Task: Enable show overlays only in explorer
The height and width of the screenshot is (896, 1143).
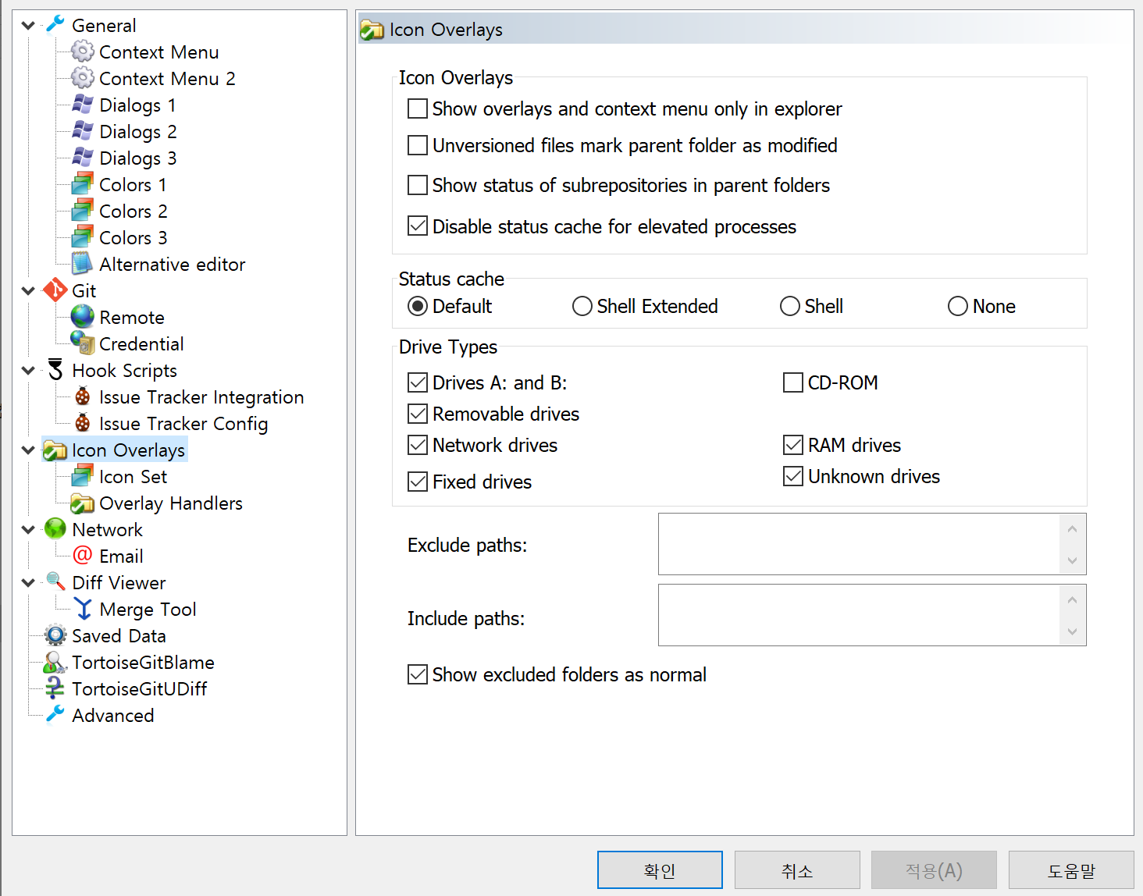Action: pos(418,108)
